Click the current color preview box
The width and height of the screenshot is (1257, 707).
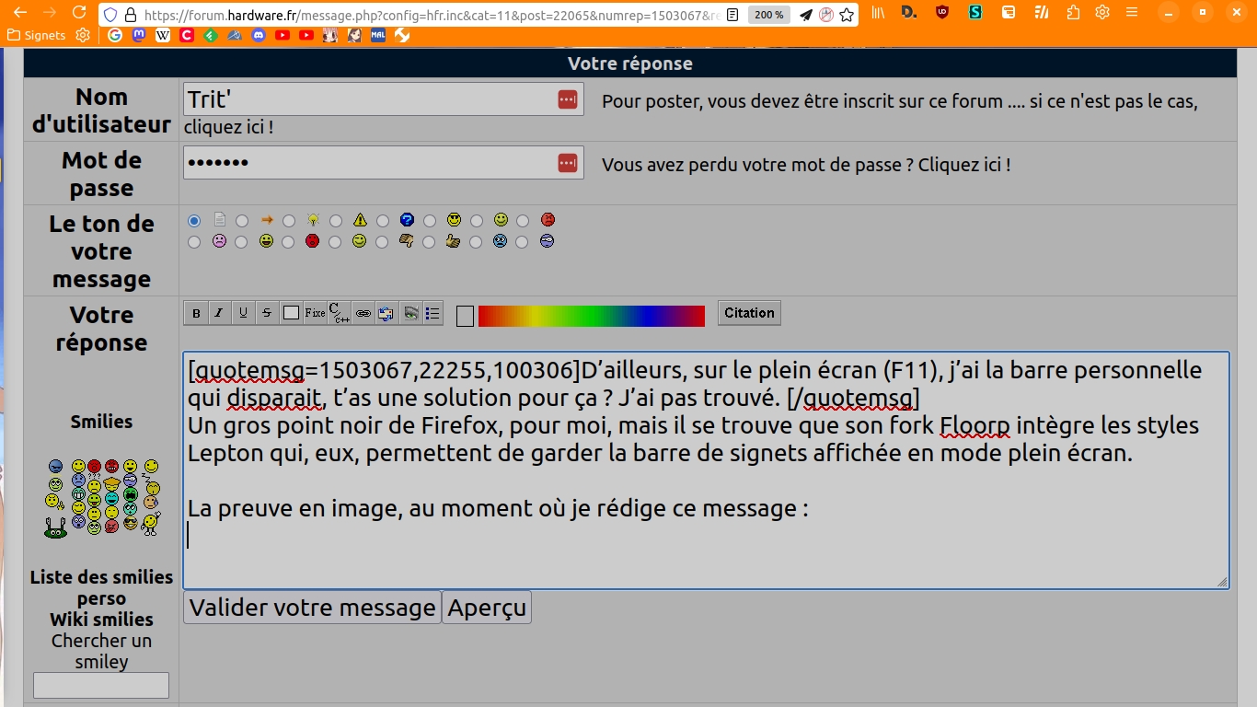point(465,316)
